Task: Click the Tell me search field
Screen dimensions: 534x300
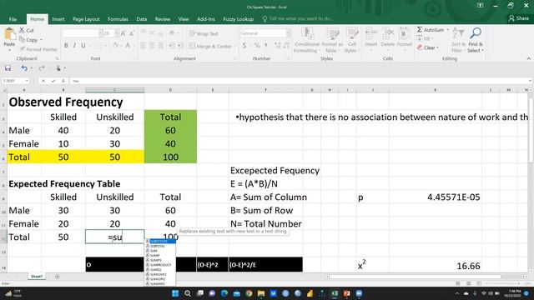Action: [x=300, y=18]
